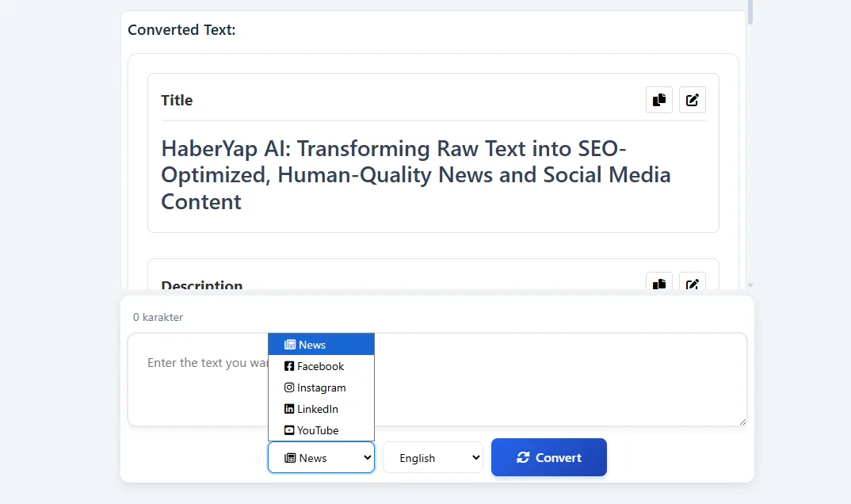This screenshot has height=504, width=851.
Task: Click the textarea resize handle corner
Action: tap(742, 422)
